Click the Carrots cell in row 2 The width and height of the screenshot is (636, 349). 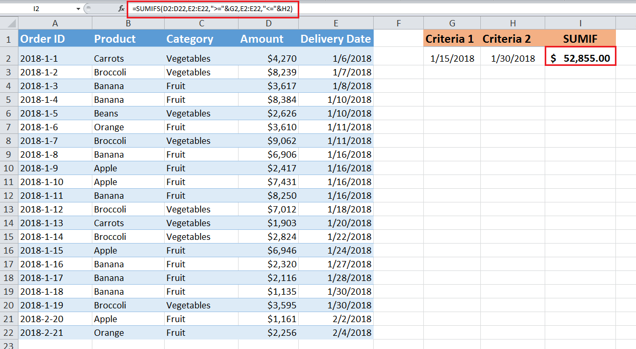click(x=109, y=58)
